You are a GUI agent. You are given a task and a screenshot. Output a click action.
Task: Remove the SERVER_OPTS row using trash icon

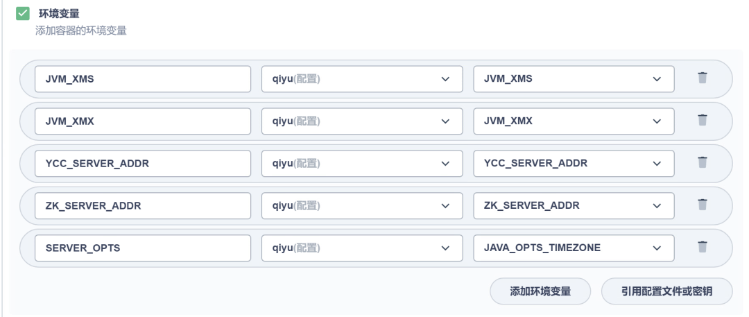click(x=702, y=247)
